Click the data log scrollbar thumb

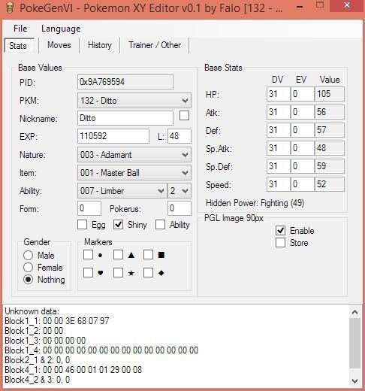(x=354, y=344)
